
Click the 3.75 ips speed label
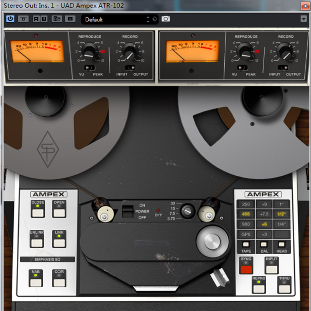click(171, 218)
